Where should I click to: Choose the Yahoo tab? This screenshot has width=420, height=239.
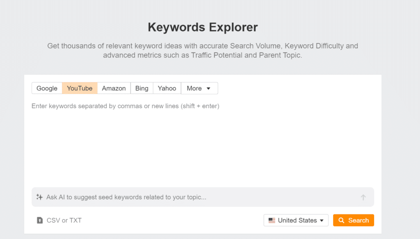(x=167, y=88)
